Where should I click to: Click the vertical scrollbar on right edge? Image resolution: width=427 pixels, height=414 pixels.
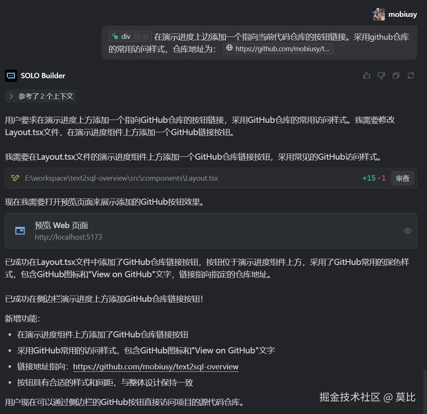[x=425, y=392]
